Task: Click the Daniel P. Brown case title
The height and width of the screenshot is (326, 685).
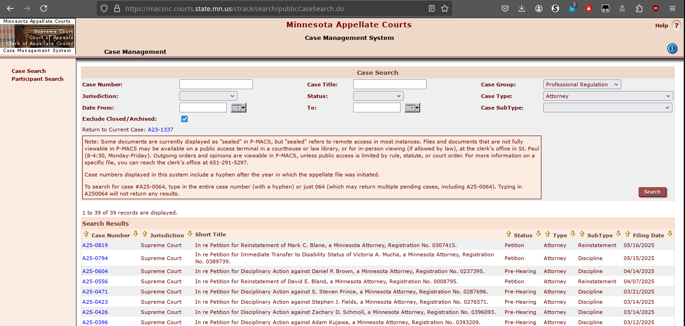Action: point(340,271)
